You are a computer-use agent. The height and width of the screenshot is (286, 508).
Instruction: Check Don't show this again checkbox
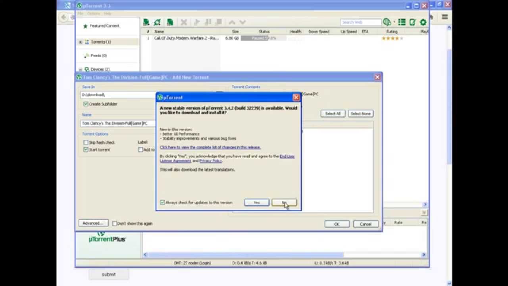click(x=114, y=223)
